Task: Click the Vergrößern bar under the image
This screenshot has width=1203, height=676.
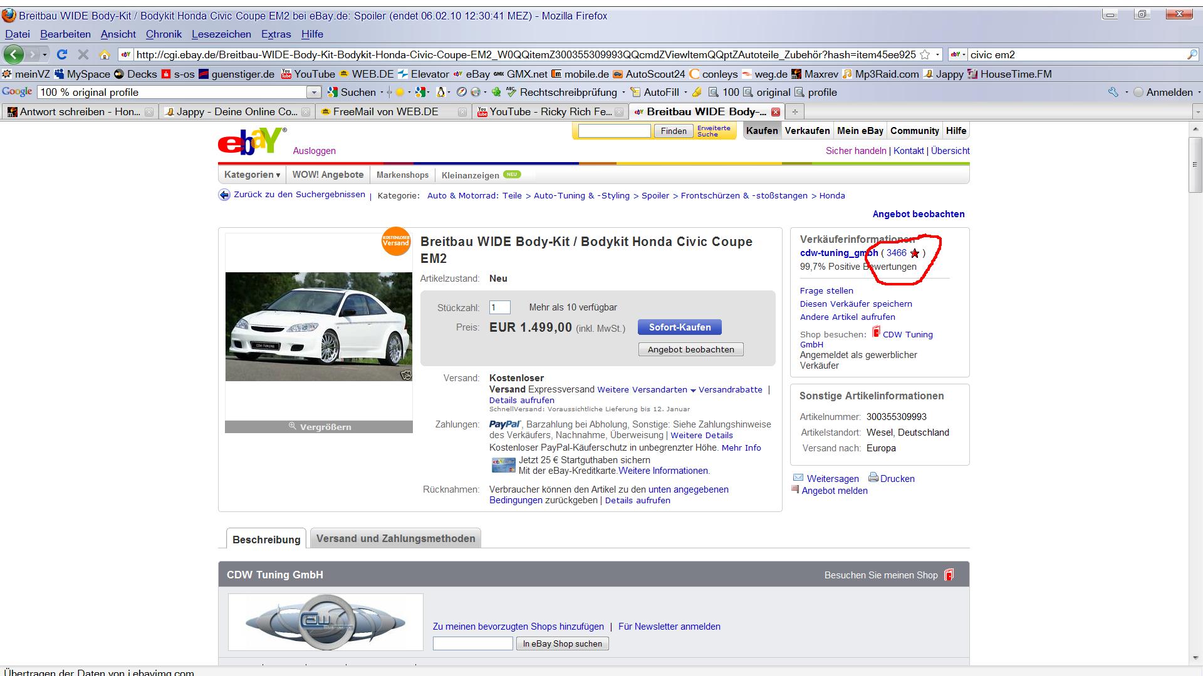Action: point(318,427)
